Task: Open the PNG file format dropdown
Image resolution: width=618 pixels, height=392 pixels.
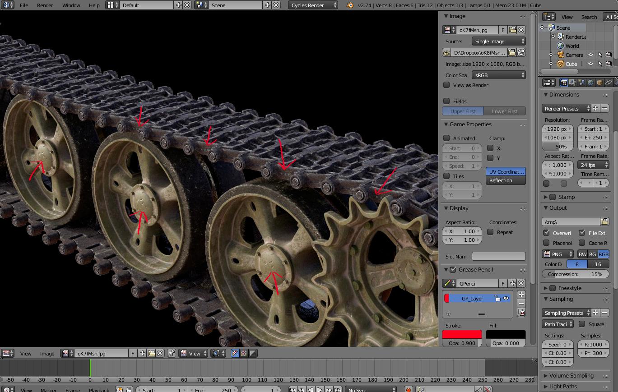Action: point(558,254)
